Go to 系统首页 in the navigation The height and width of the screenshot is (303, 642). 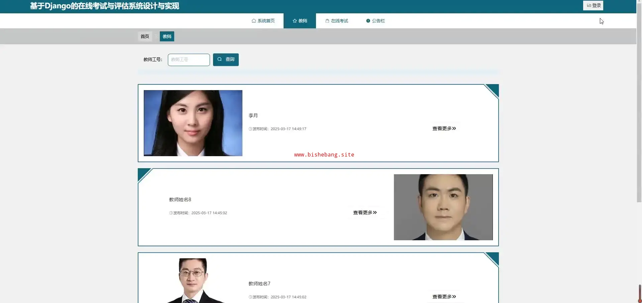263,21
